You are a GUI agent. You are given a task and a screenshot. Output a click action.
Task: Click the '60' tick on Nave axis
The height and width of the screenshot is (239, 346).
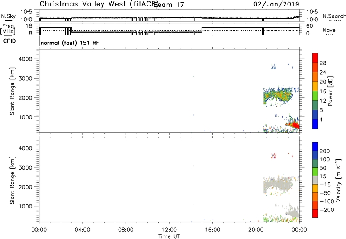(310, 26)
